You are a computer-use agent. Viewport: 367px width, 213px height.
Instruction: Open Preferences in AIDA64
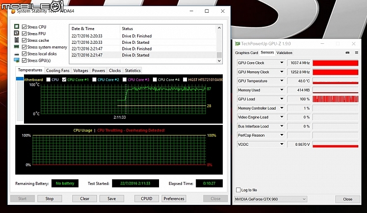174,199
